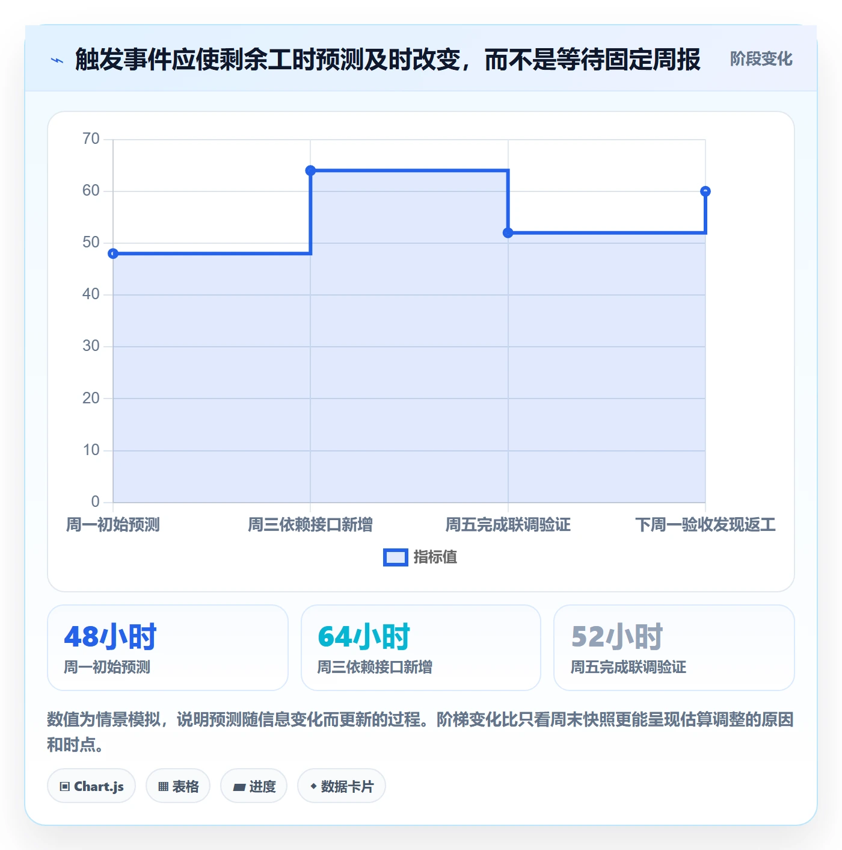842x850 pixels.
Task: Click the y-axis value 40
Action: pyautogui.click(x=91, y=294)
